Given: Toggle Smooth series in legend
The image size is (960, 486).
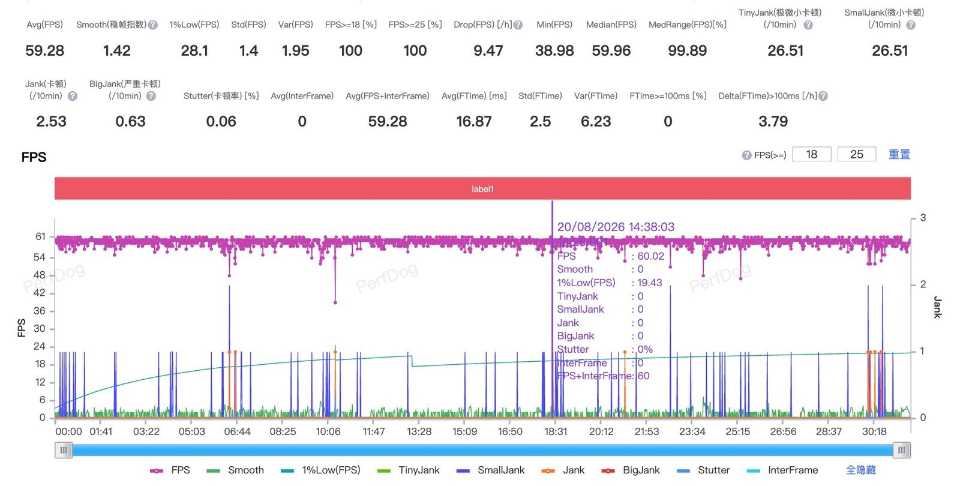Looking at the screenshot, I should tap(235, 470).
